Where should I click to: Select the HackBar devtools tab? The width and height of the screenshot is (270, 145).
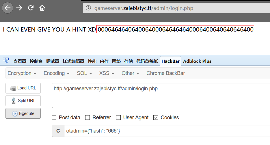click(170, 61)
